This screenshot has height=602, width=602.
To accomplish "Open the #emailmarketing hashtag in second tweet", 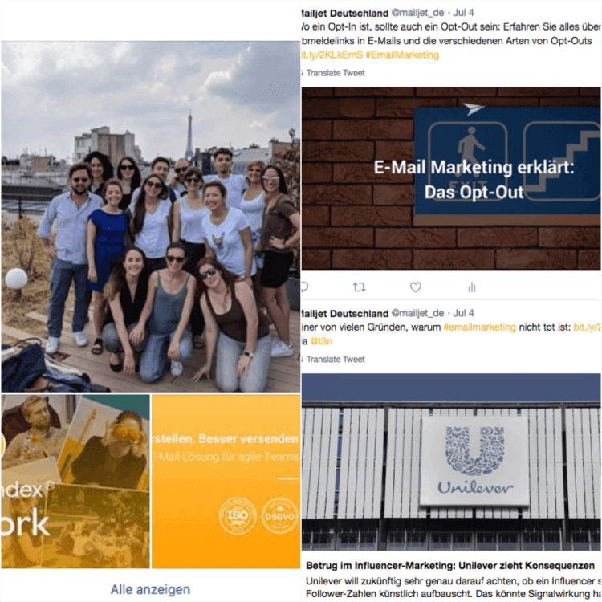I will [479, 327].
